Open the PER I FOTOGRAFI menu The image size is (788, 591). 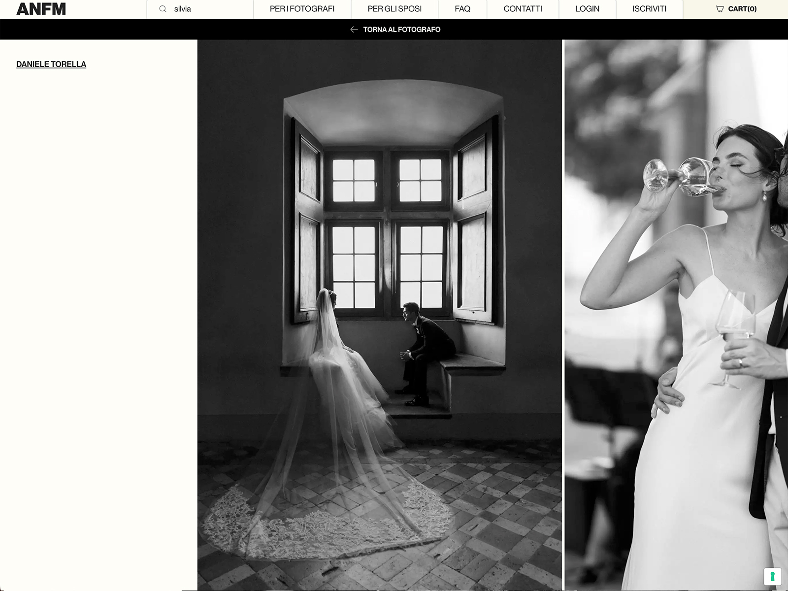pyautogui.click(x=302, y=9)
